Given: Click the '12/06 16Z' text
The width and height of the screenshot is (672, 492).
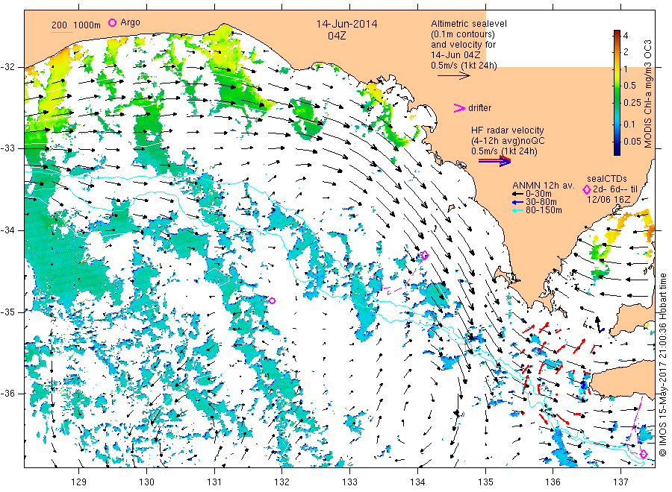Looking at the screenshot, I should click(x=608, y=199).
